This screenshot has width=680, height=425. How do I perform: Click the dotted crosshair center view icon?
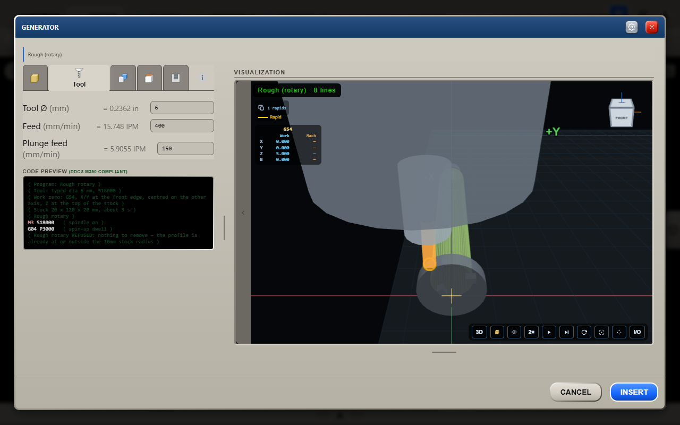pos(619,332)
